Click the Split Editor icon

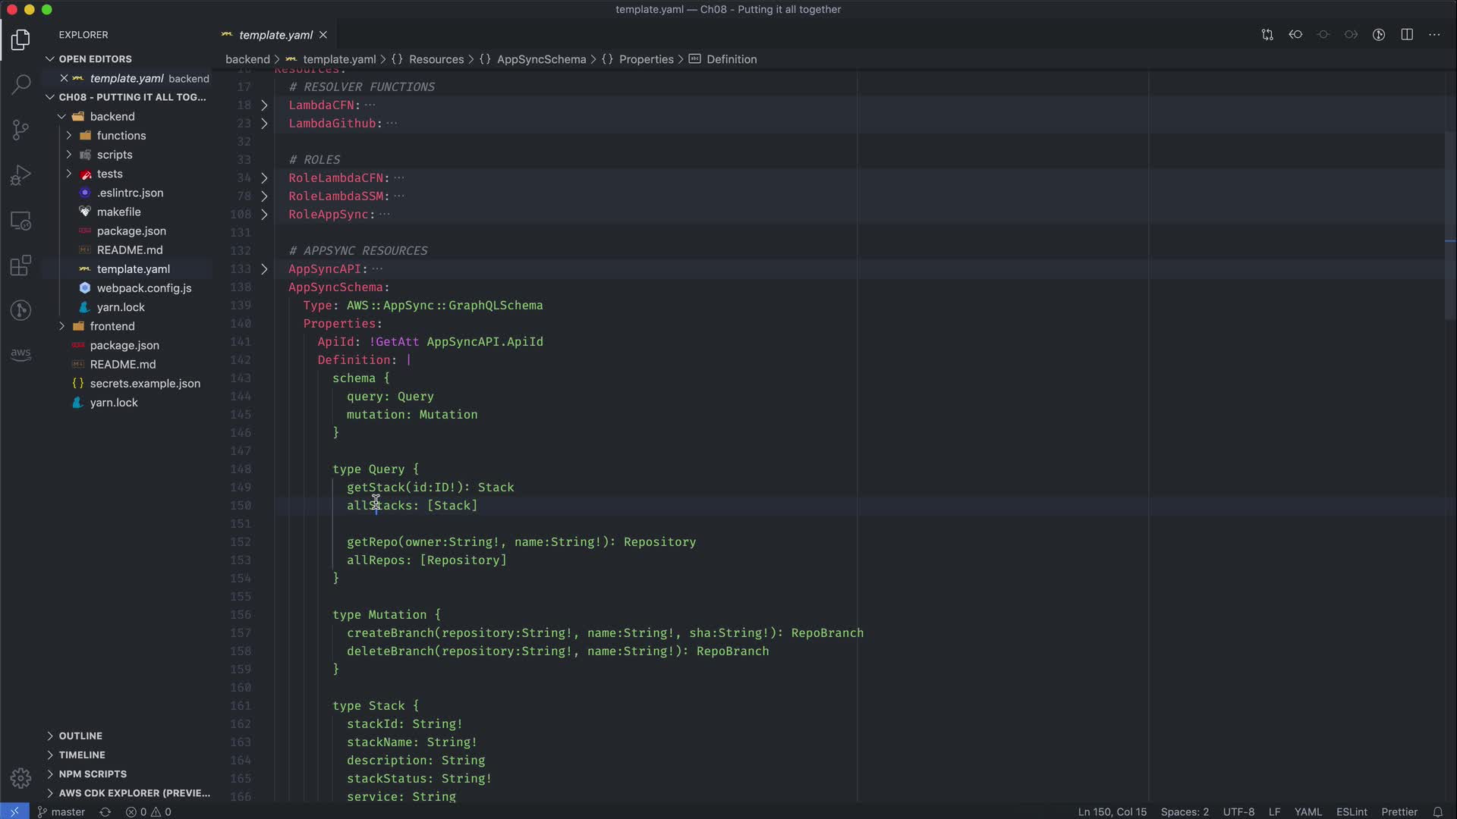[x=1407, y=35]
